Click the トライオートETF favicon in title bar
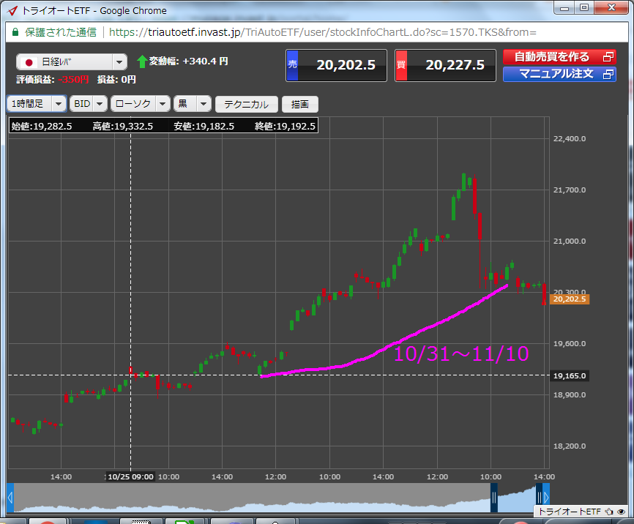 click(x=12, y=10)
